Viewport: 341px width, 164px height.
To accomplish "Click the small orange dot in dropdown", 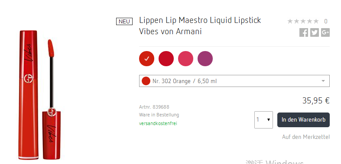I will click(146, 81).
